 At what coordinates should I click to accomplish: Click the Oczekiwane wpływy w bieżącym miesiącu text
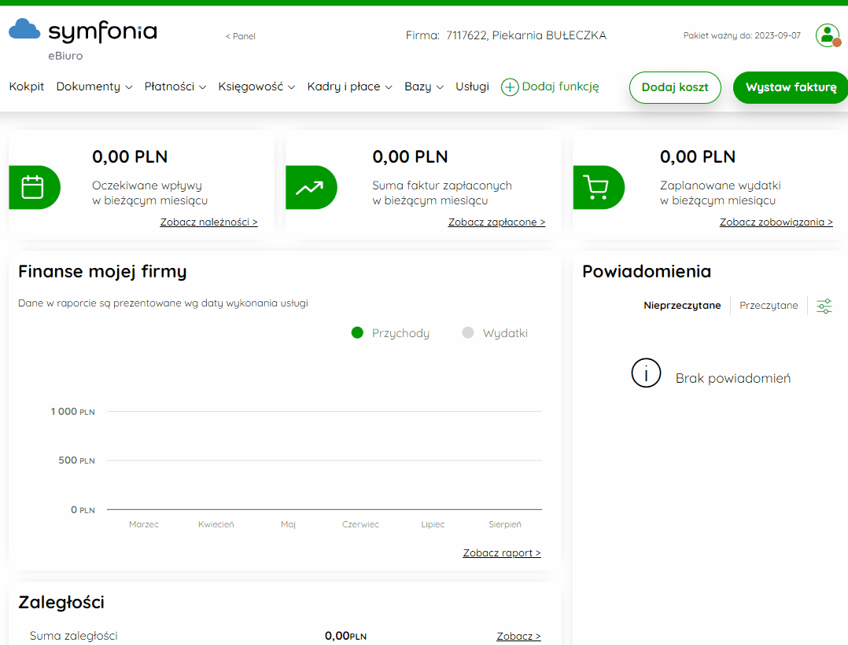coord(149,193)
